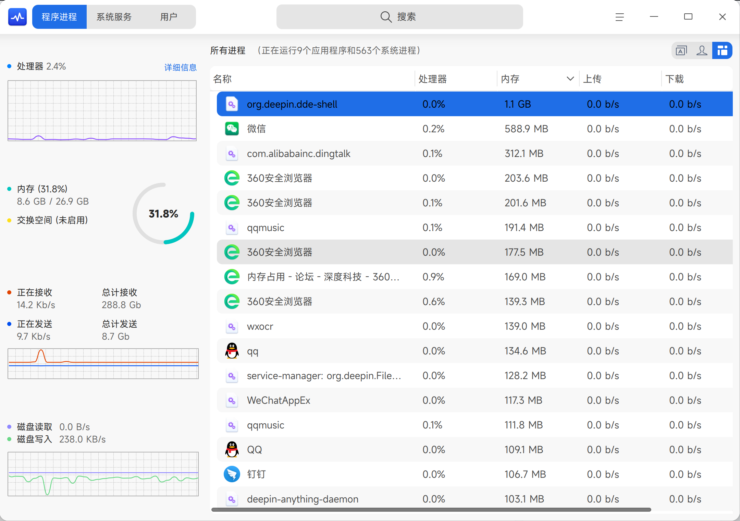This screenshot has width=740, height=521.
Task: Select the qqmusic row at 111.8 MB
Action: [475, 425]
